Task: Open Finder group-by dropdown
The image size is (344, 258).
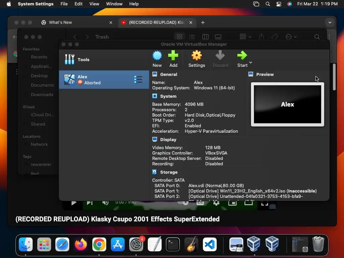Action: tap(245, 37)
